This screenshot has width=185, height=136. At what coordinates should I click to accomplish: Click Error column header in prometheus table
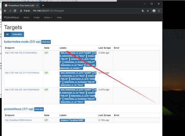coord(117,115)
